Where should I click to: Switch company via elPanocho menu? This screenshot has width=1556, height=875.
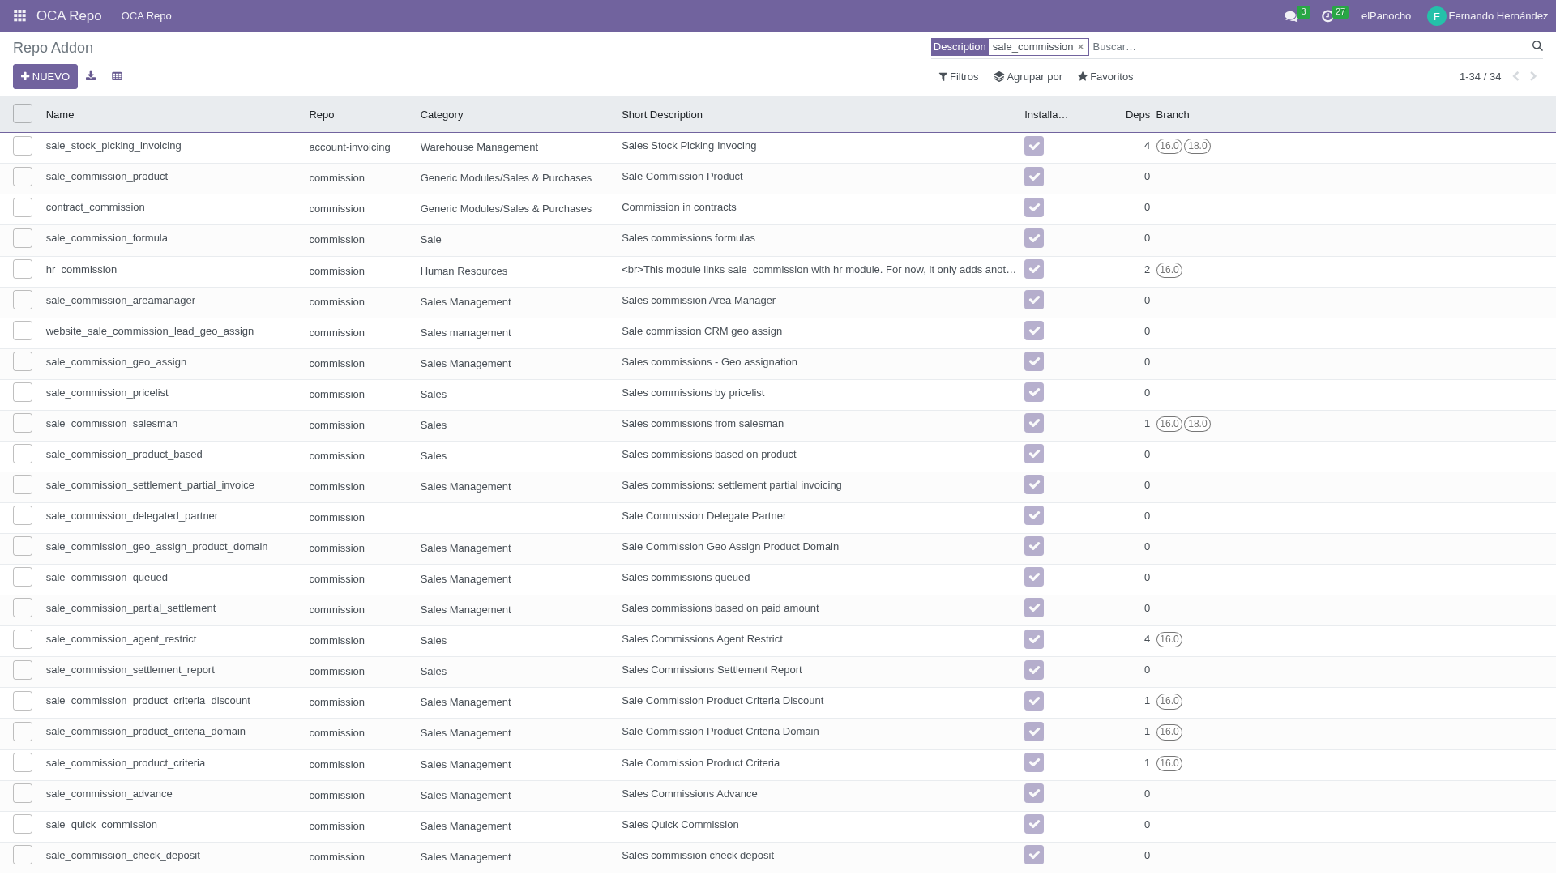click(x=1386, y=16)
